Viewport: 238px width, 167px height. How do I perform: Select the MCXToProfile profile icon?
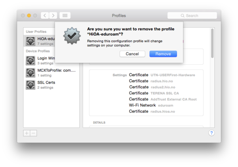pos(31,73)
